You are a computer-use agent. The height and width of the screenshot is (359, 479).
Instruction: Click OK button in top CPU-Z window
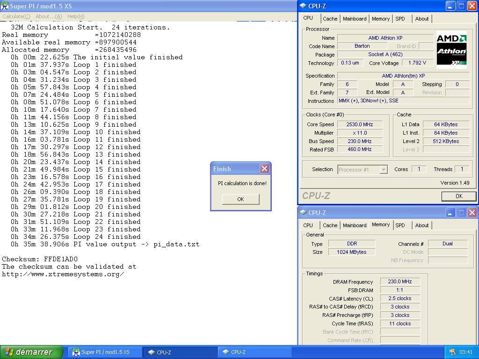[x=459, y=196]
